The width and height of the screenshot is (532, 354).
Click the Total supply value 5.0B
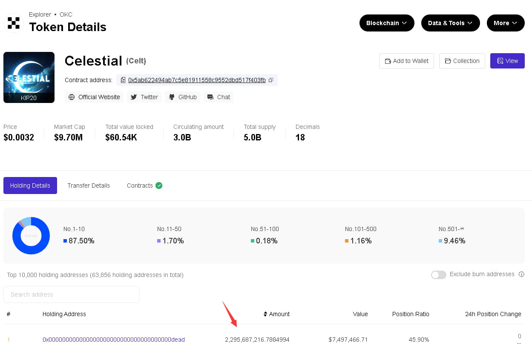click(253, 137)
